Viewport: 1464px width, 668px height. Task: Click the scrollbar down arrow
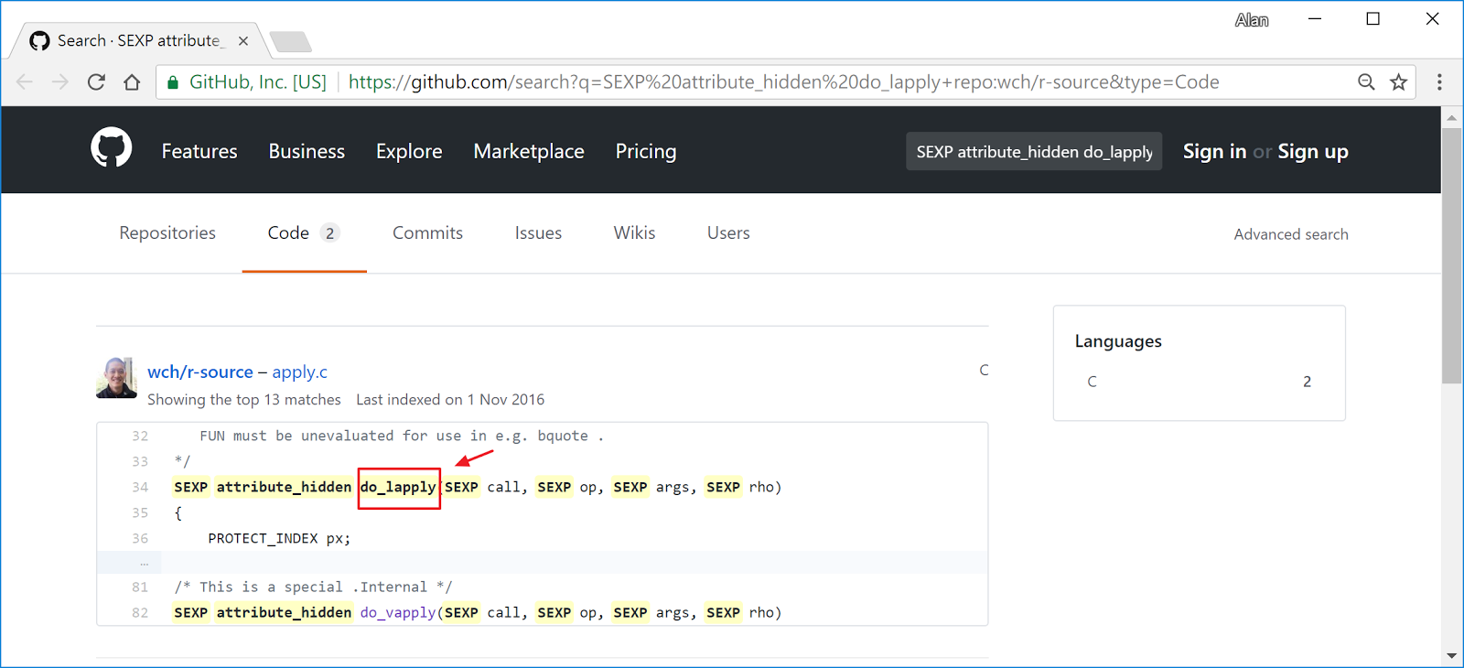1451,657
